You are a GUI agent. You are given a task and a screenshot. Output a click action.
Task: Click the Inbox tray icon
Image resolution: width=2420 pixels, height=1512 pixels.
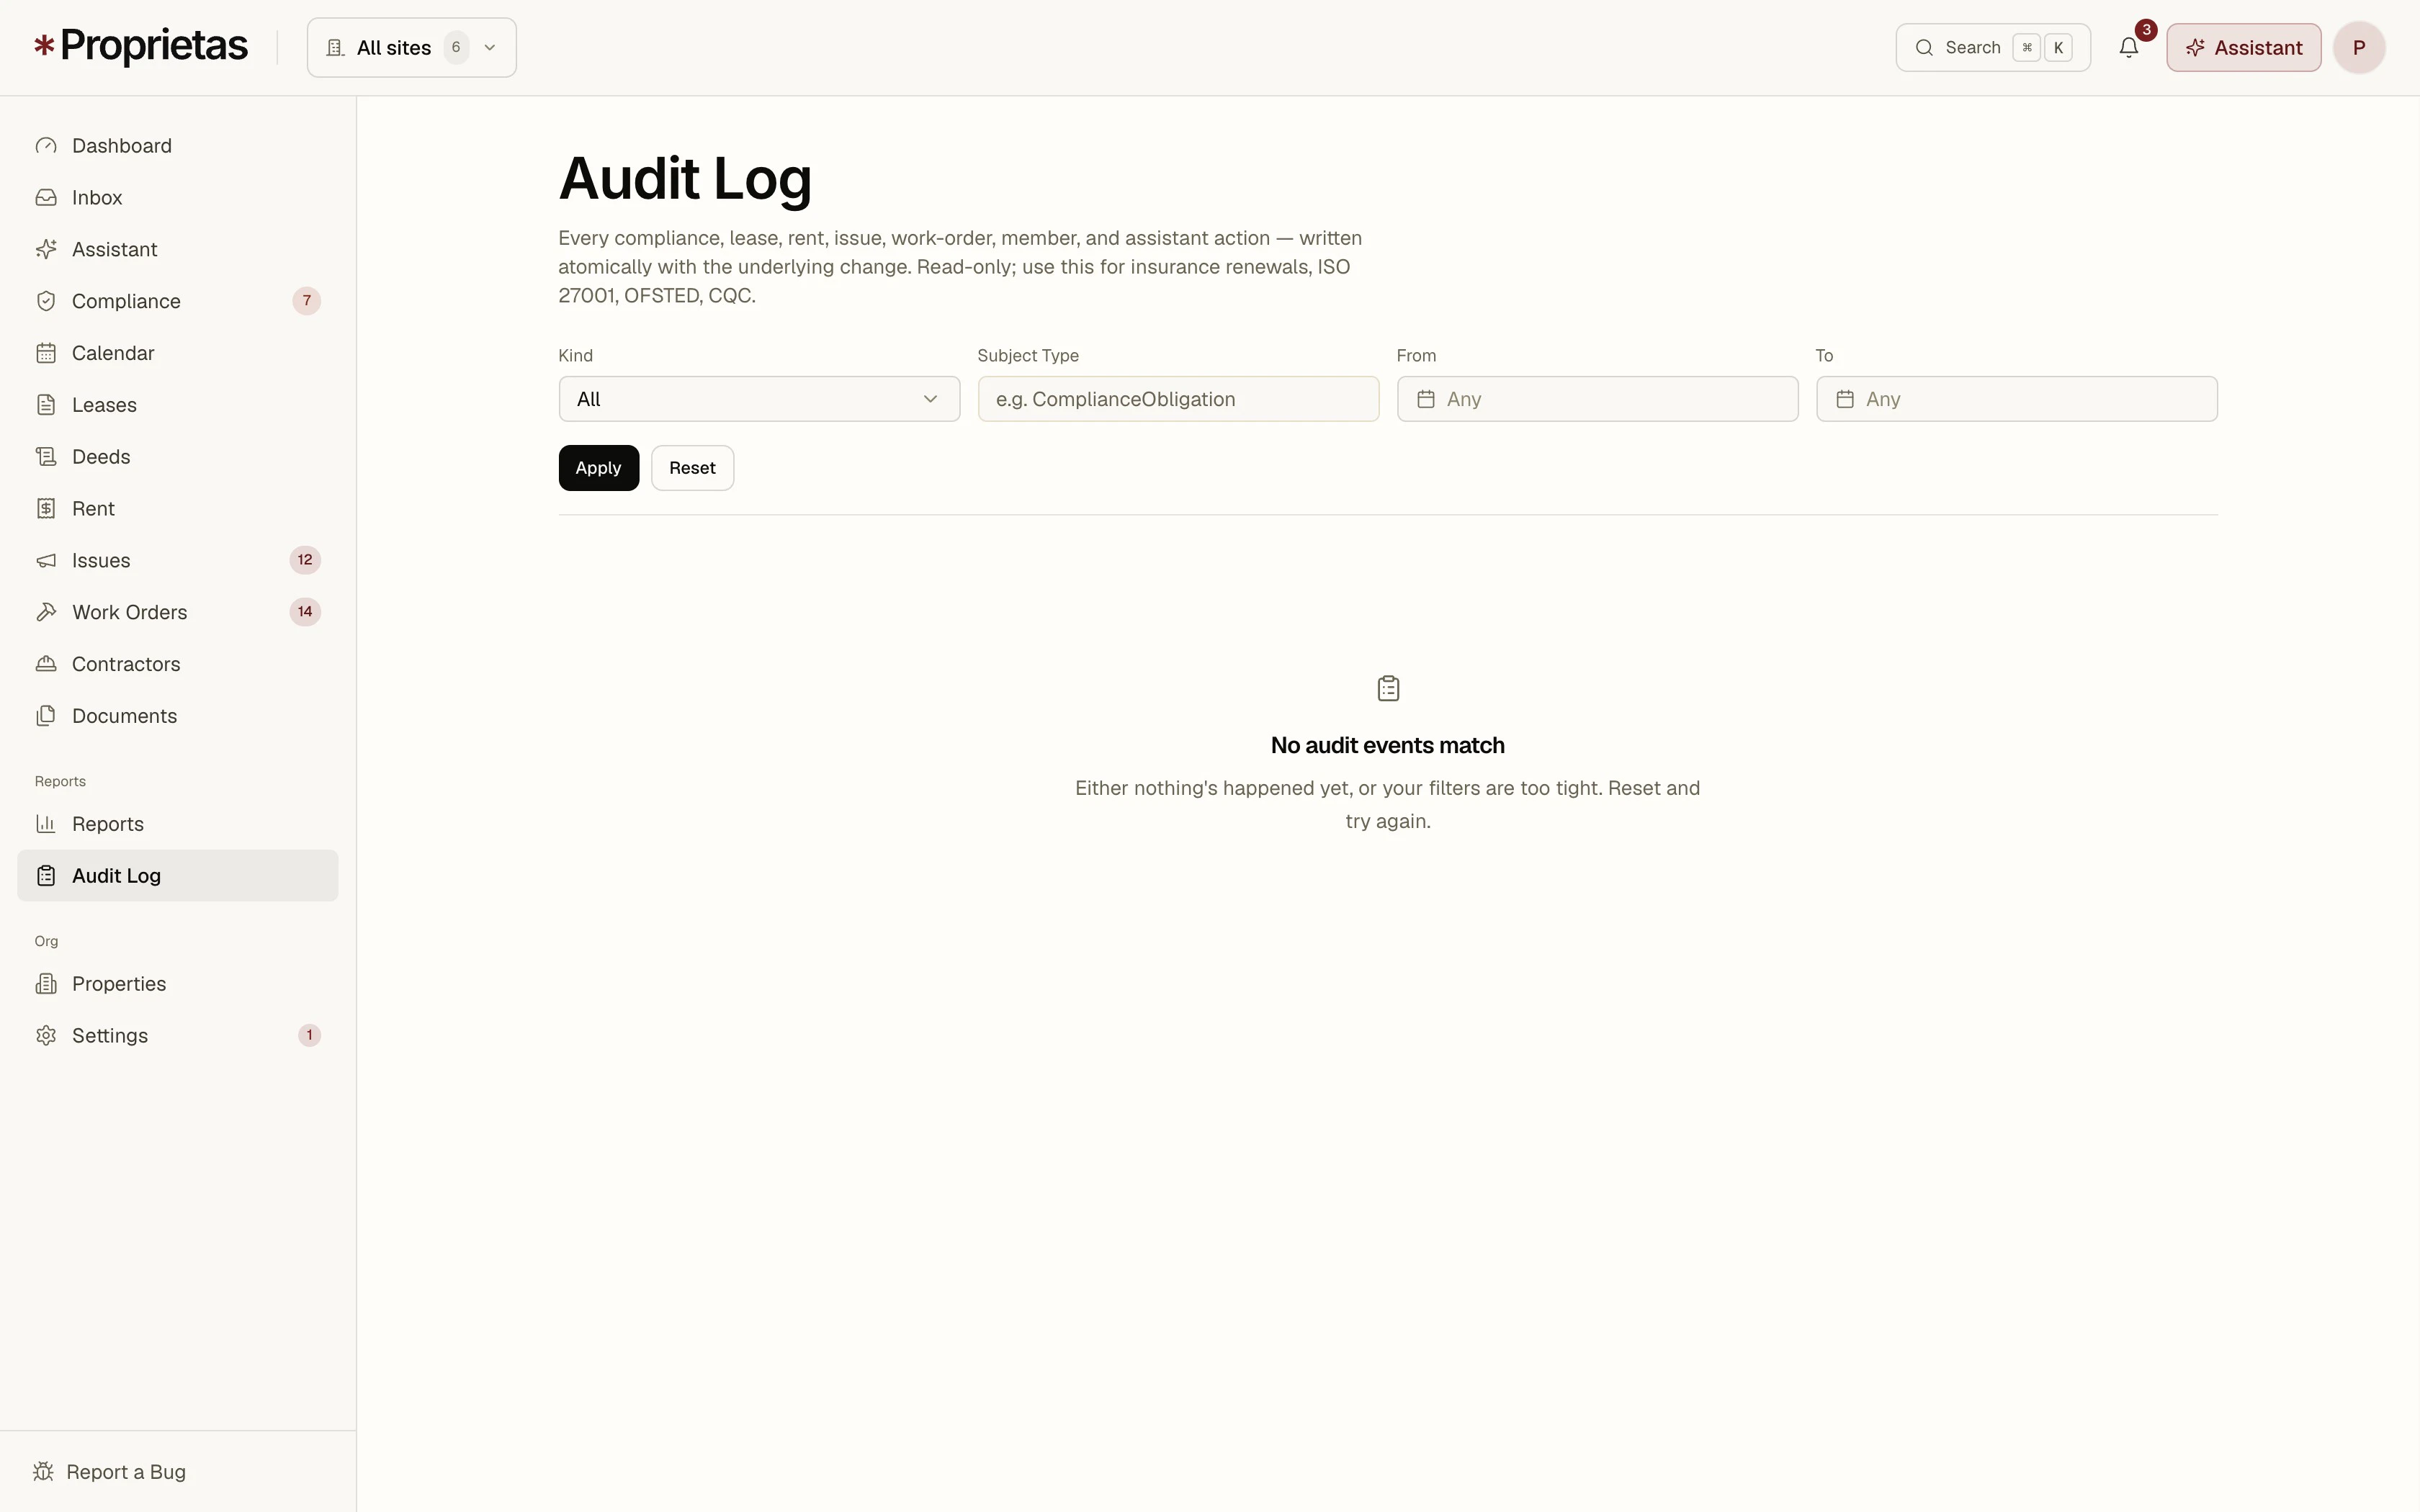click(46, 198)
